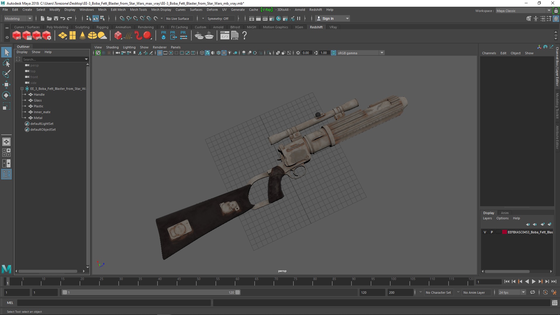Toggle loop playback mode icon
The image size is (560, 315).
point(533,292)
